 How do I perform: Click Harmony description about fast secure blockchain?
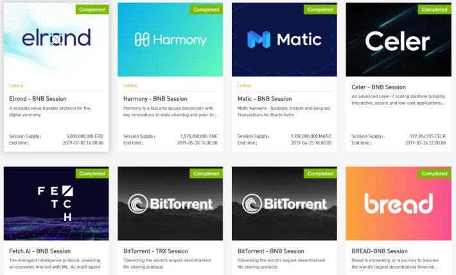170,111
